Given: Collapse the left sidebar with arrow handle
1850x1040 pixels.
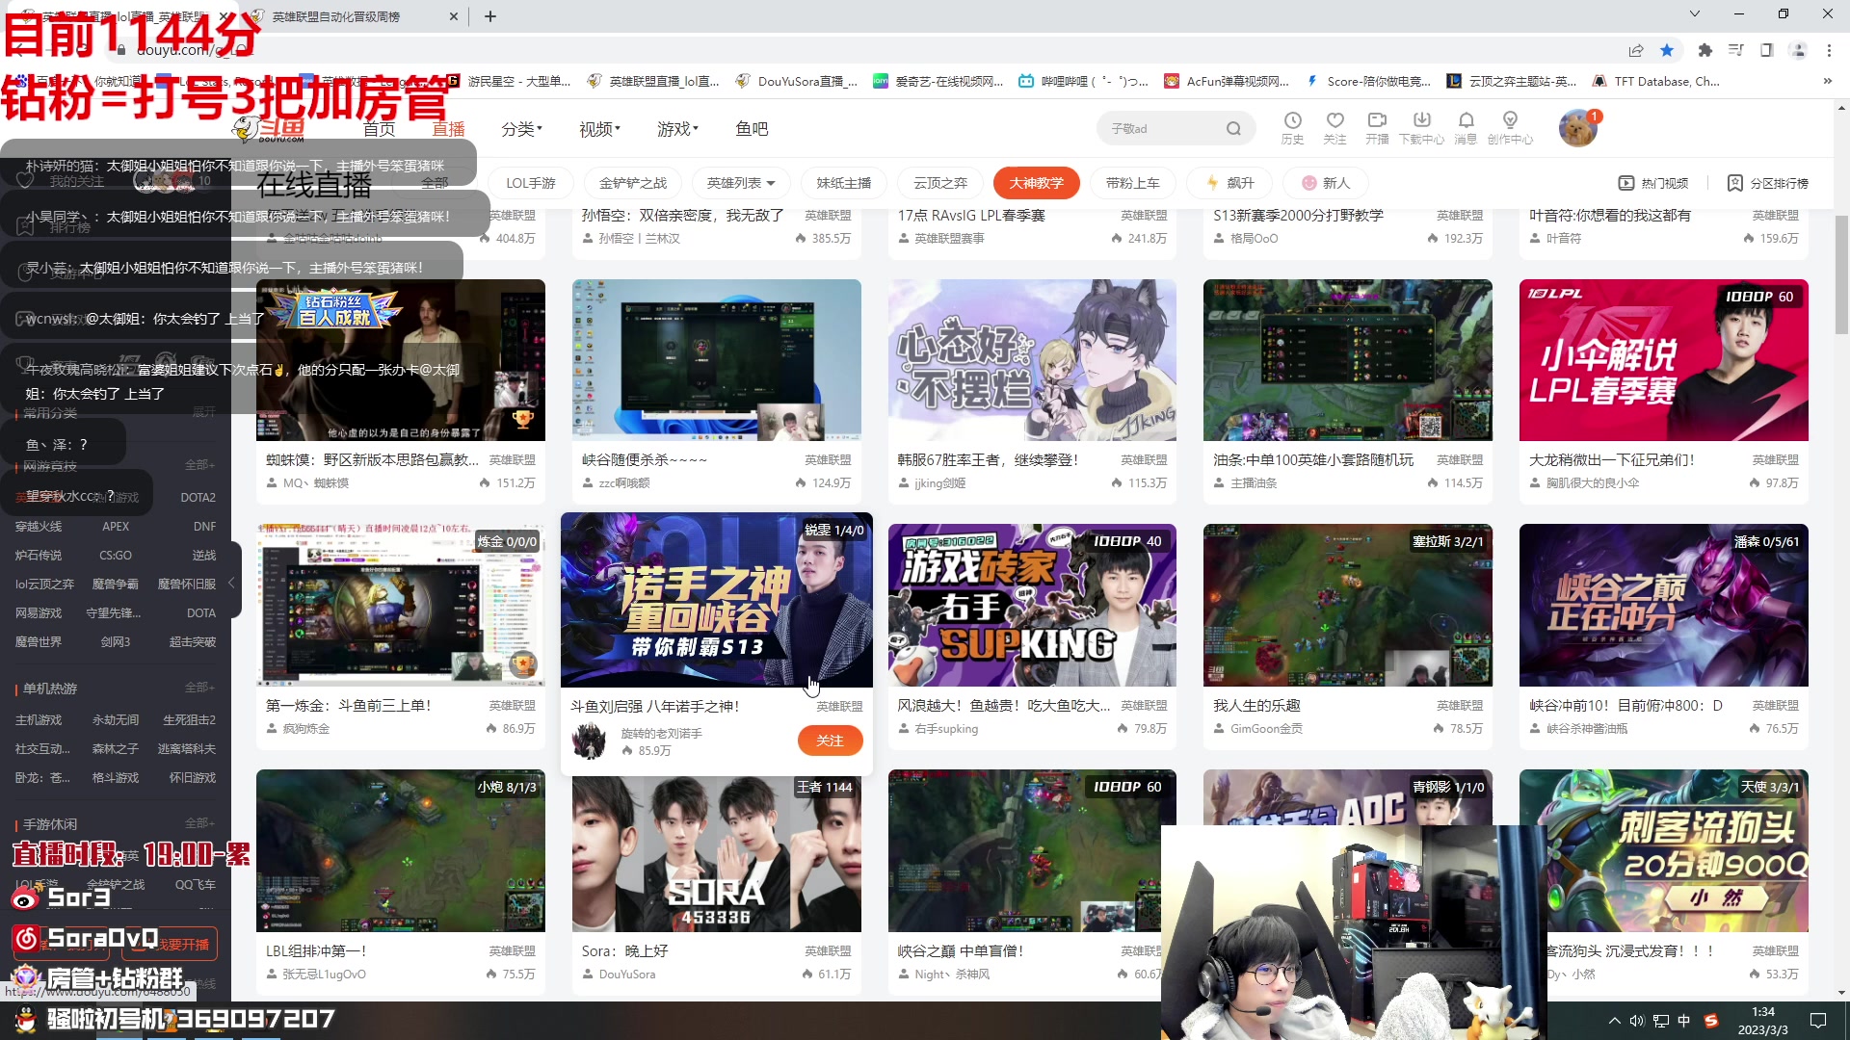Looking at the screenshot, I should [x=232, y=583].
